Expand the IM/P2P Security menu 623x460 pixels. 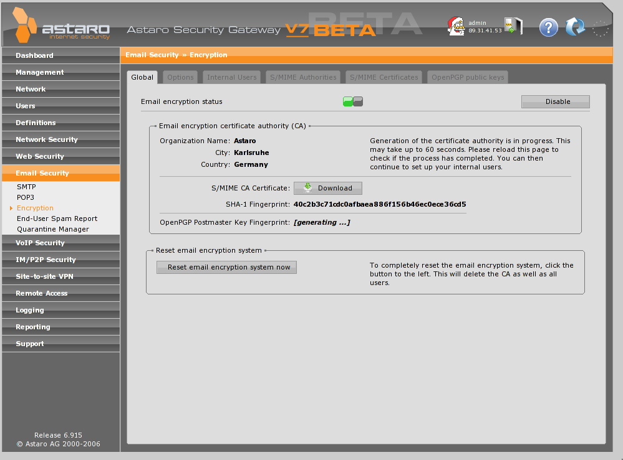[60, 260]
